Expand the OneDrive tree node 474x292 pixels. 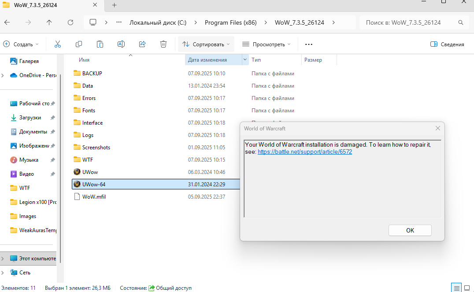pos(3,75)
